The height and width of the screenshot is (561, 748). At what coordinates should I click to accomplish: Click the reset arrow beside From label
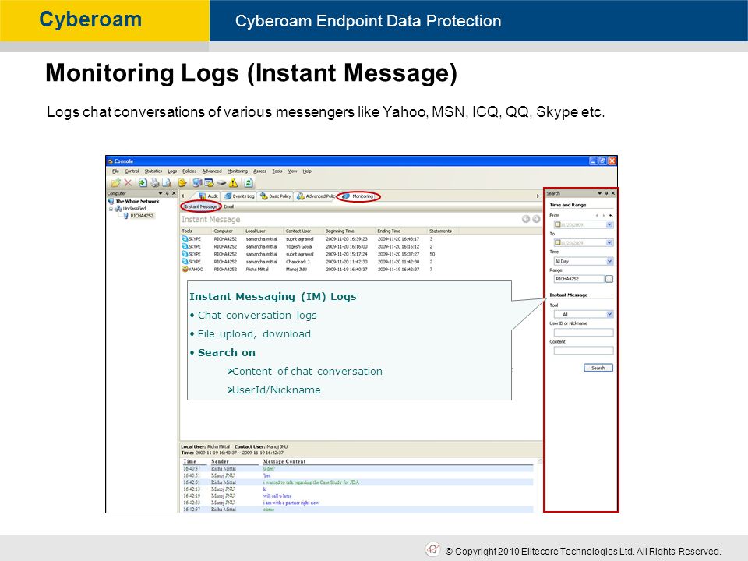click(x=611, y=216)
